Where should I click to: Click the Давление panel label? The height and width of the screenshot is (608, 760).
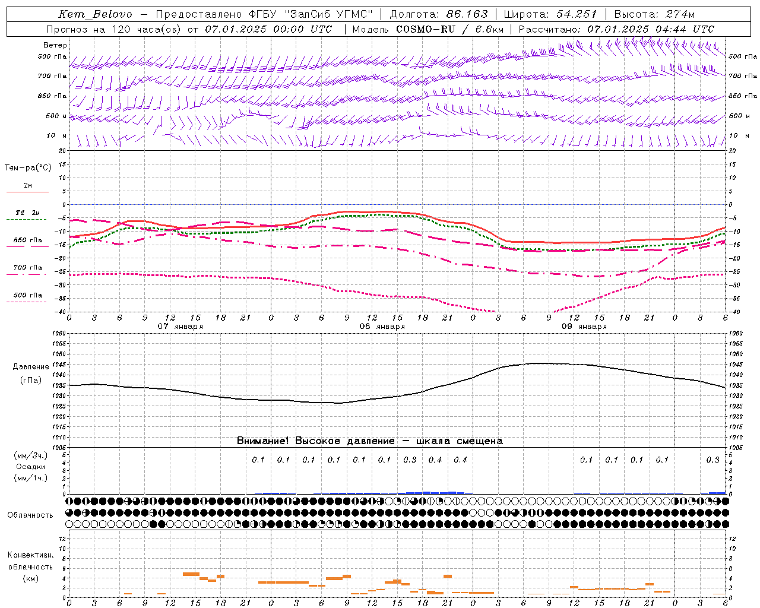[31, 367]
